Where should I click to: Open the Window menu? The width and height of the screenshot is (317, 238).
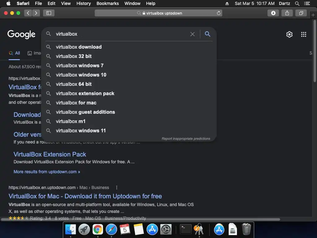pyautogui.click(x=132, y=3)
